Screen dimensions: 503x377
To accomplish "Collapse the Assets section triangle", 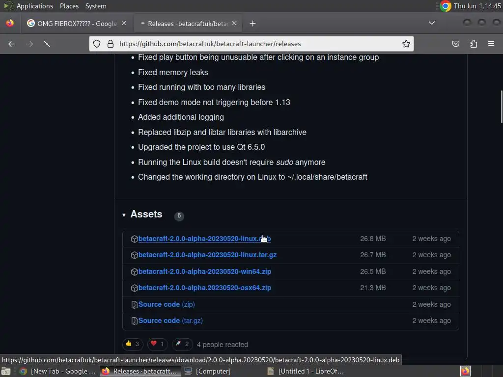I will (124, 215).
